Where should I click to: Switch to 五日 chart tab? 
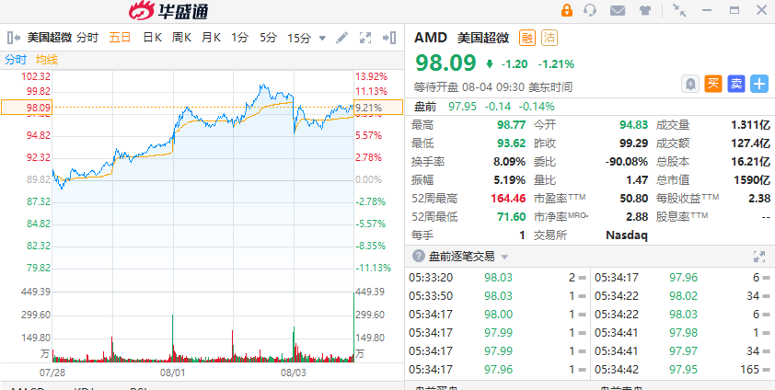point(120,38)
